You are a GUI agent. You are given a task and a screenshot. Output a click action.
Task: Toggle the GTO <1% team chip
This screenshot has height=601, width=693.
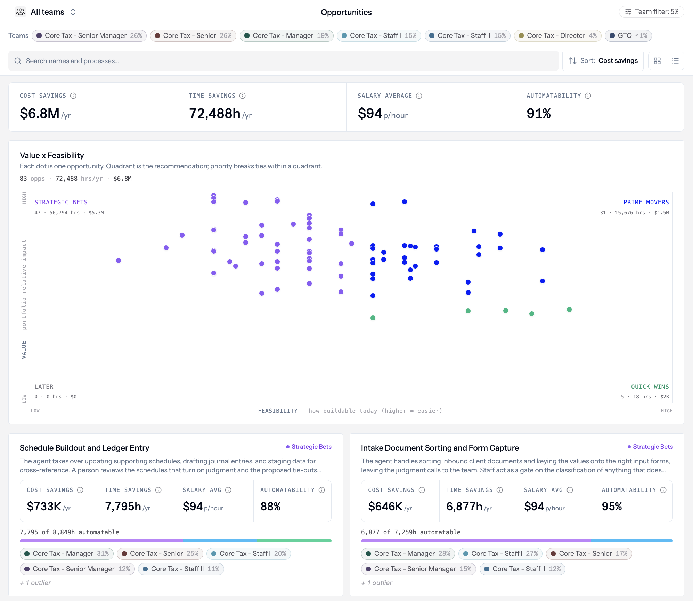[x=628, y=35]
